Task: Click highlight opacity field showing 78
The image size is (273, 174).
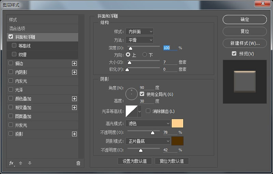Action: [x=170, y=132]
